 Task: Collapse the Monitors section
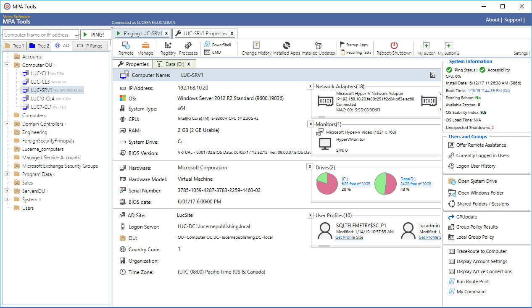click(310, 124)
